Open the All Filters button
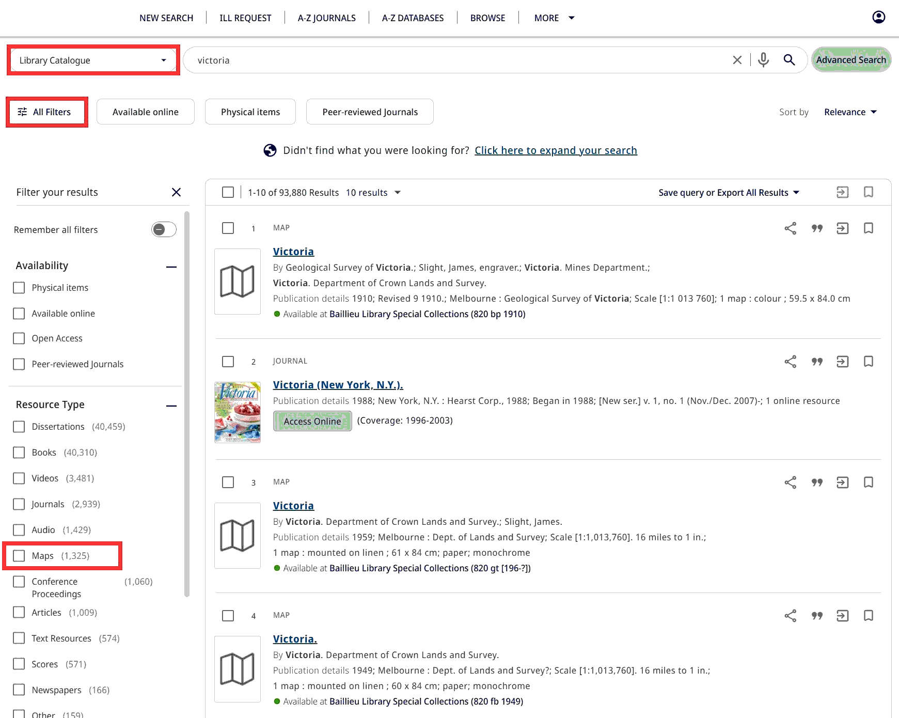Screen dimensions: 899x718 coord(47,112)
